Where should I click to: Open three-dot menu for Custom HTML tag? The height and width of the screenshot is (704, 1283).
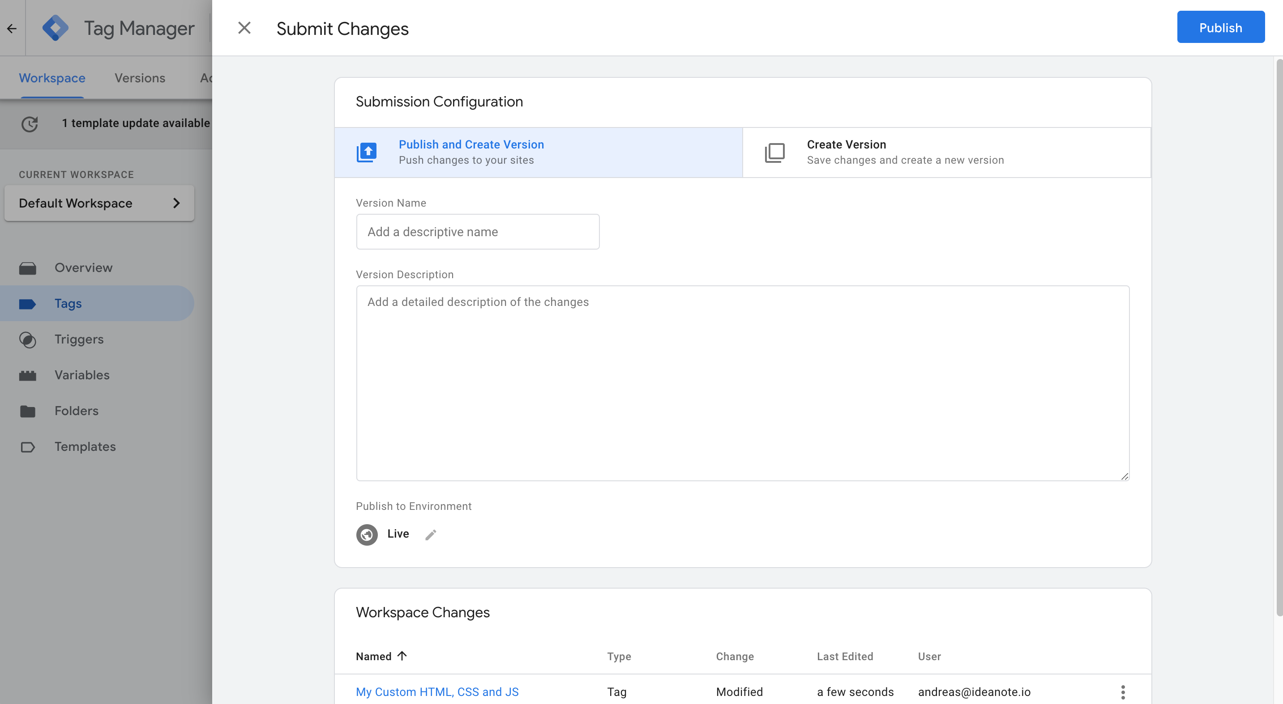(1123, 691)
